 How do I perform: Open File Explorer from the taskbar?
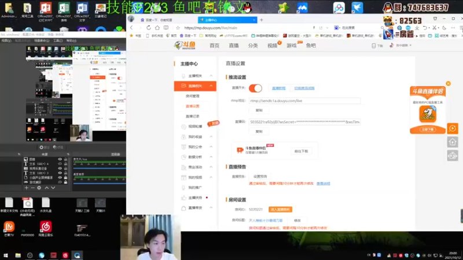pos(18,255)
